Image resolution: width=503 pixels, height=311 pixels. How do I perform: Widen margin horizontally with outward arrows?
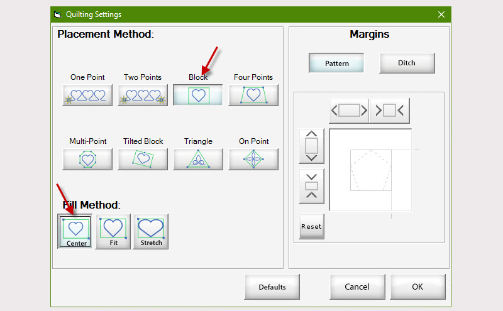[350, 111]
